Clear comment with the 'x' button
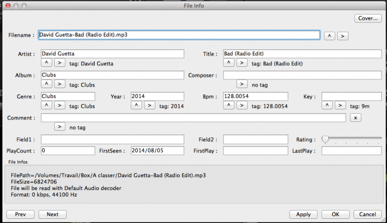Image resolution: width=387 pixels, height=223 pixels. pos(356,118)
